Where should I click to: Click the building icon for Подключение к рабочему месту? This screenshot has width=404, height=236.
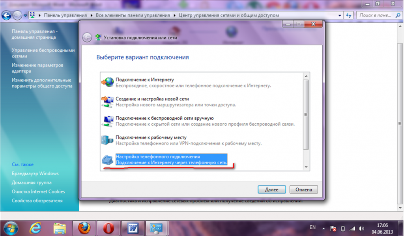coord(107,140)
